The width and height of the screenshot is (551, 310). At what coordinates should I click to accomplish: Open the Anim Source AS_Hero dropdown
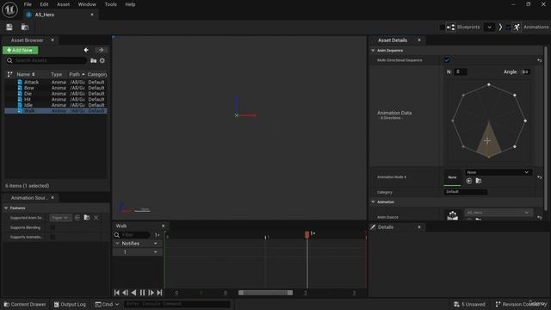(498, 213)
